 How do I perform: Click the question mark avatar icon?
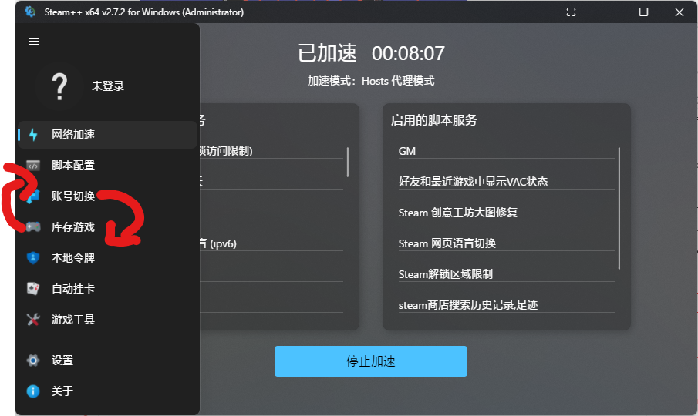(x=59, y=86)
